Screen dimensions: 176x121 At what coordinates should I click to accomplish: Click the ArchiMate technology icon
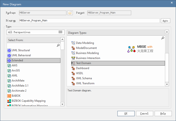(x=9, y=81)
